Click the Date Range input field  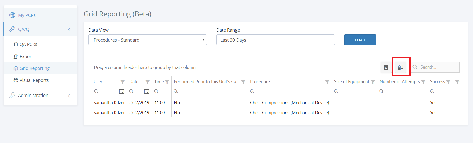coord(275,40)
